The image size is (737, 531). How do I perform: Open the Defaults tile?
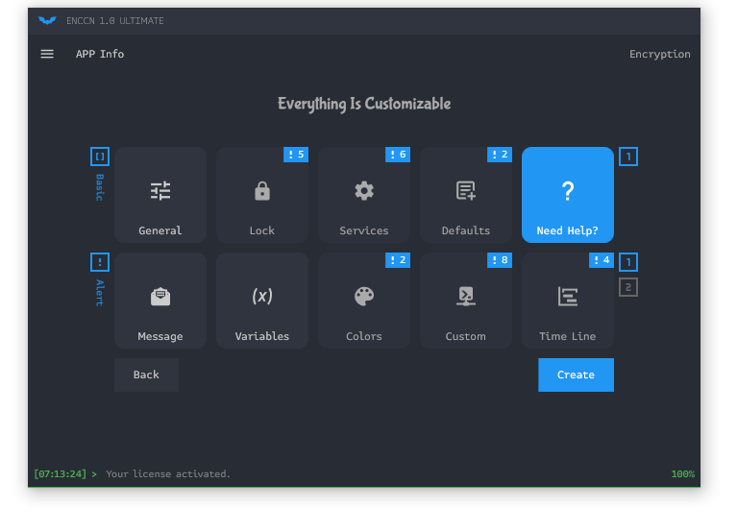[466, 195]
